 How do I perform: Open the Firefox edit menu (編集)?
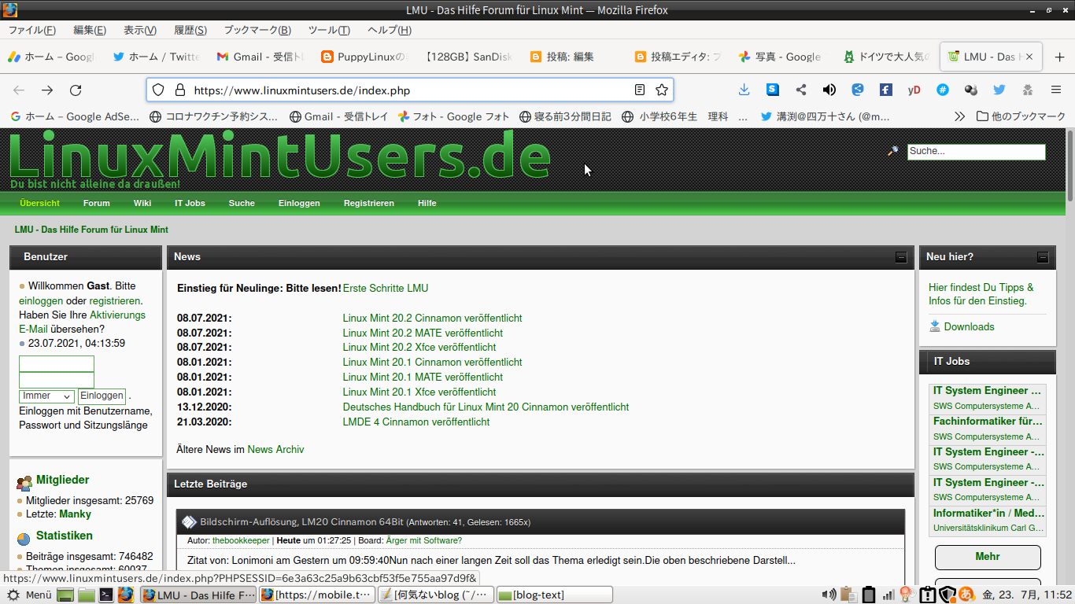(x=89, y=30)
